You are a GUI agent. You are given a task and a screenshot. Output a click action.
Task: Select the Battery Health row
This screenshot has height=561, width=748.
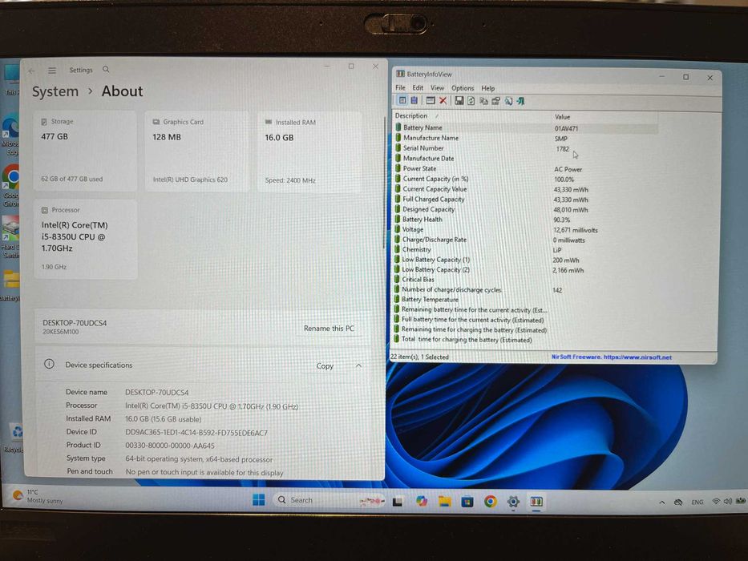click(526, 220)
